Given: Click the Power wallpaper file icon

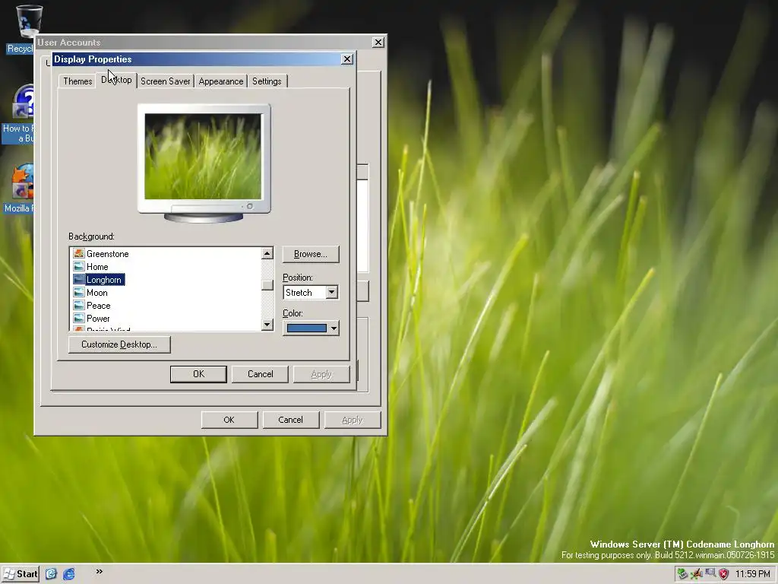Looking at the screenshot, I should 78,318.
